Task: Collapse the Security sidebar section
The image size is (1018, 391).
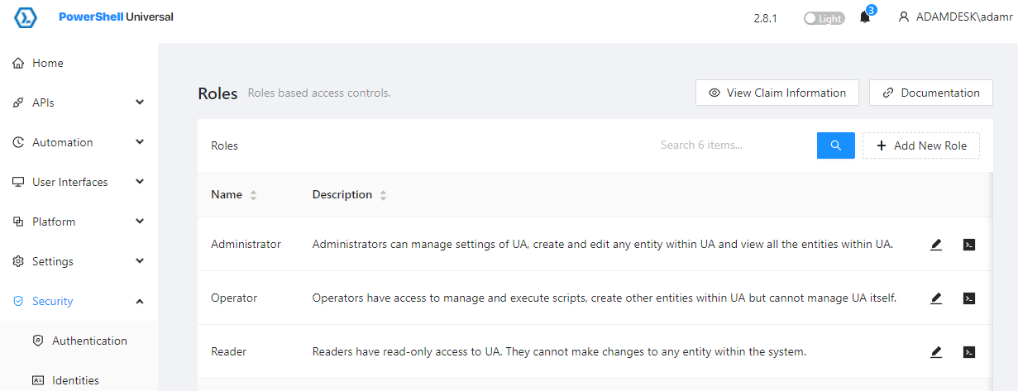Action: coord(79,301)
